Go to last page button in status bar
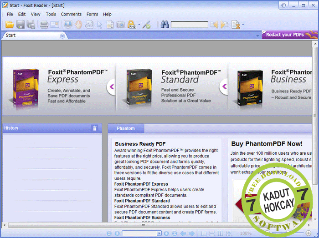Viewport: 319px width, 238px height. pyautogui.click(x=175, y=233)
